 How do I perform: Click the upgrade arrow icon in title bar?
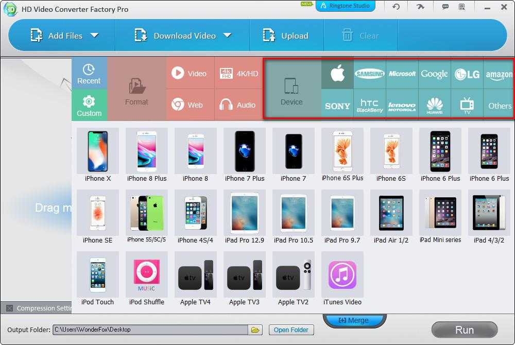[x=420, y=7]
